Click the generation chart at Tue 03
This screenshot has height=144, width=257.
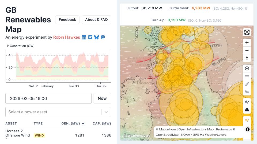(x=74, y=66)
